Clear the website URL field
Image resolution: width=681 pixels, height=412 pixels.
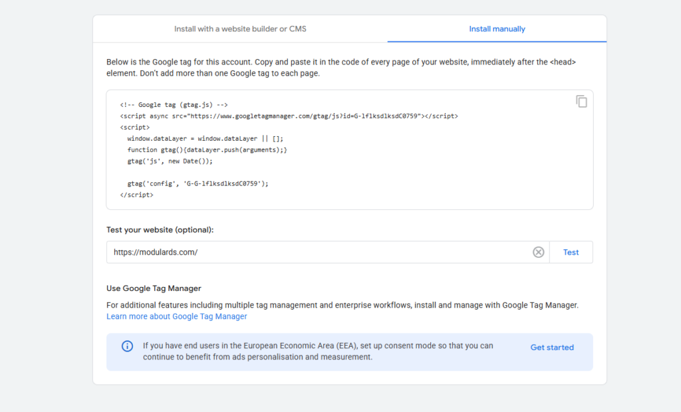point(539,253)
